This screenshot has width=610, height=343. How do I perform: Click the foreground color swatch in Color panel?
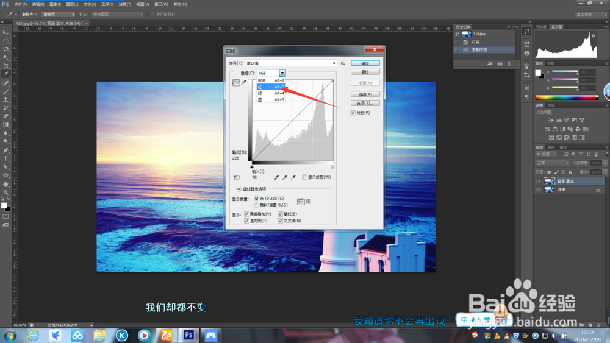tap(538, 72)
